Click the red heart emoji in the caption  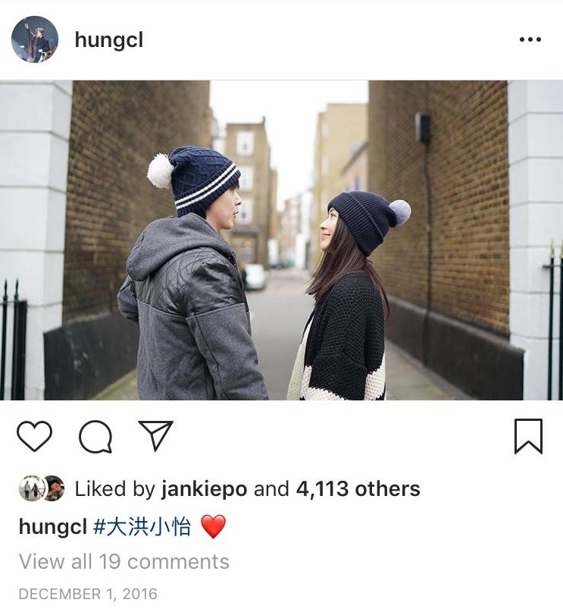tap(213, 526)
